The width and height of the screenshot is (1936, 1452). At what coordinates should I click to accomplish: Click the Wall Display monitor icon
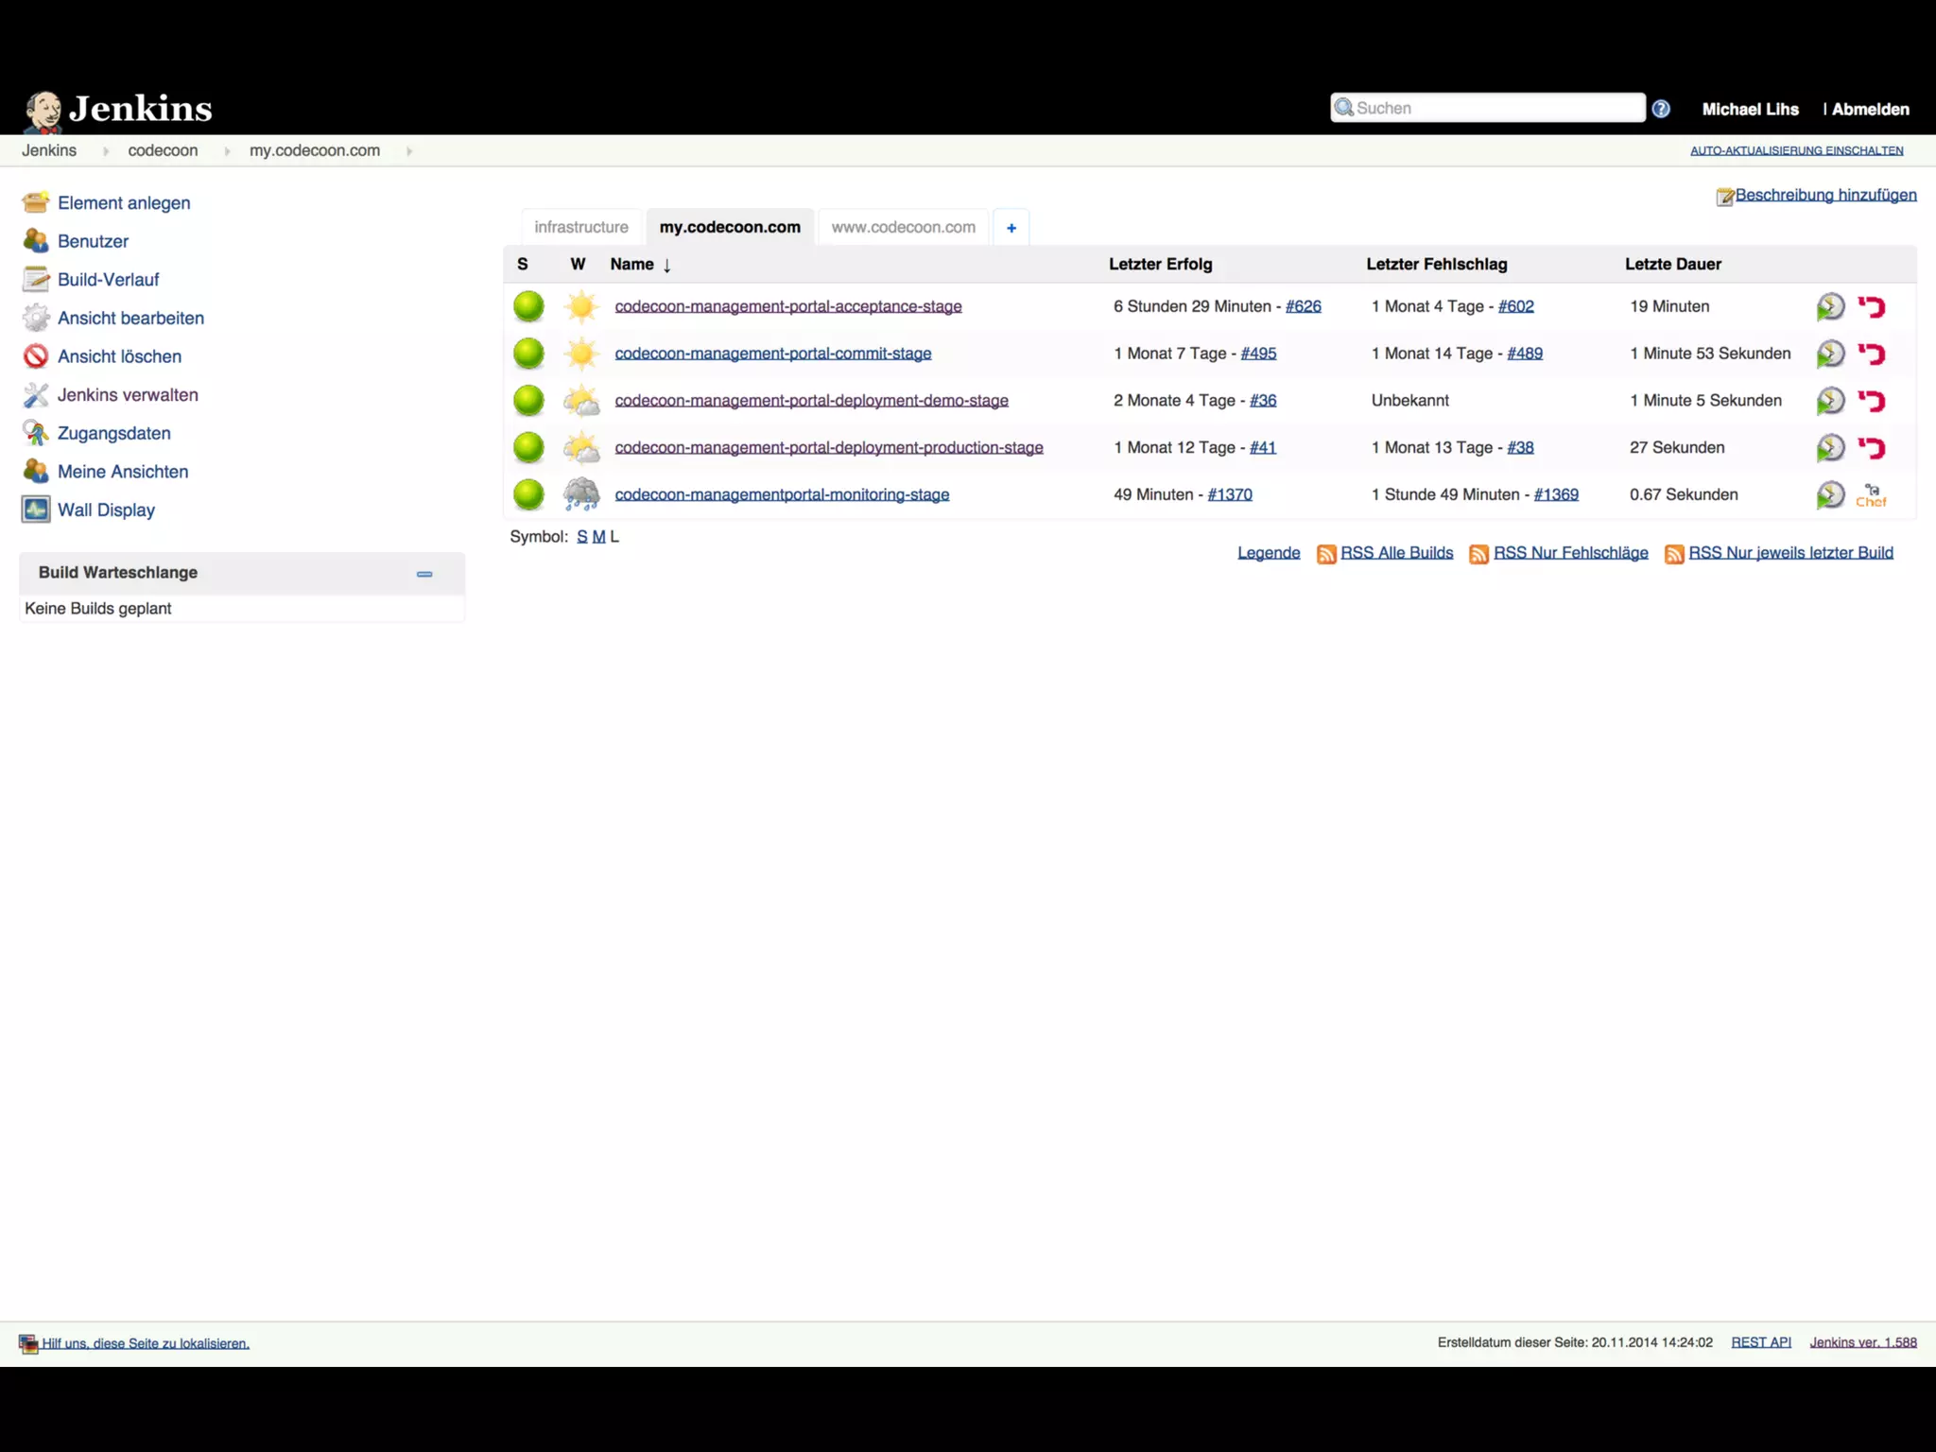36,510
